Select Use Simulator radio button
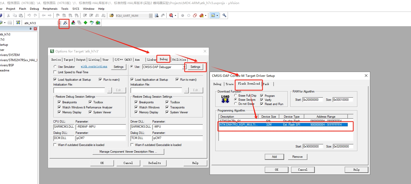 coord(55,67)
